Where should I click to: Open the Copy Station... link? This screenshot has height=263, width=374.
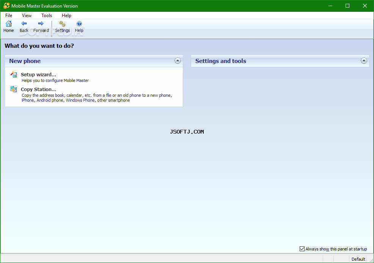pos(38,89)
